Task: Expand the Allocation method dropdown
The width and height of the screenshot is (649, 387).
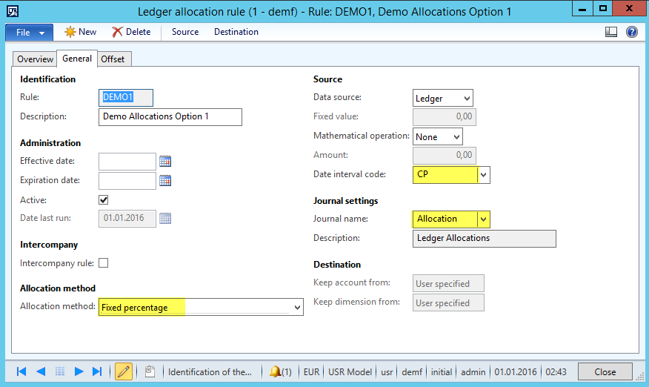Action: [297, 308]
